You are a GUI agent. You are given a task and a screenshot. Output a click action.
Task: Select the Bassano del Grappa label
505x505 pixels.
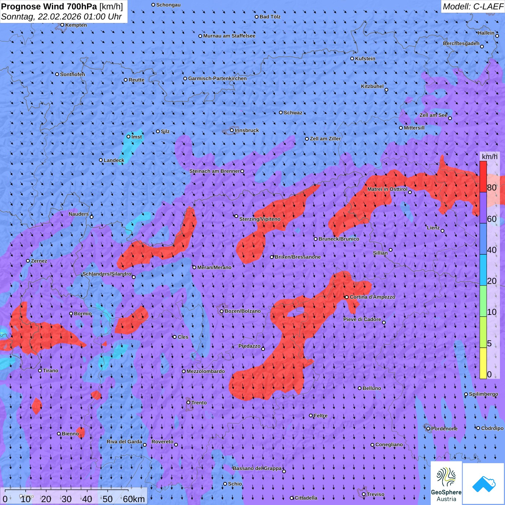tap(257, 468)
